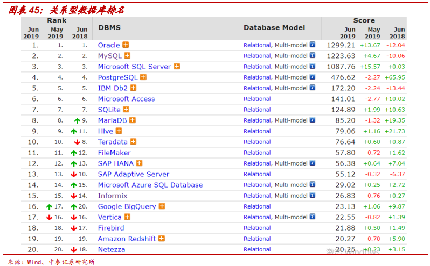
Task: Click the Database Model column header
Action: pos(274,27)
